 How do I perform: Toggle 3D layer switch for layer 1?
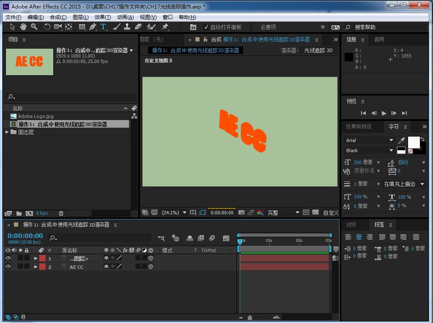point(151,258)
